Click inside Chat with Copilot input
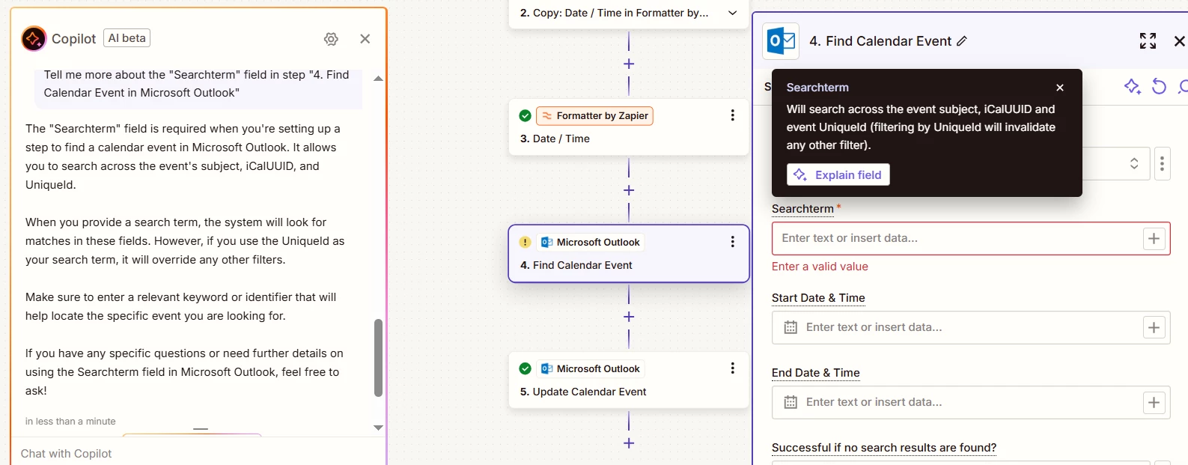The width and height of the screenshot is (1188, 465). (198, 453)
